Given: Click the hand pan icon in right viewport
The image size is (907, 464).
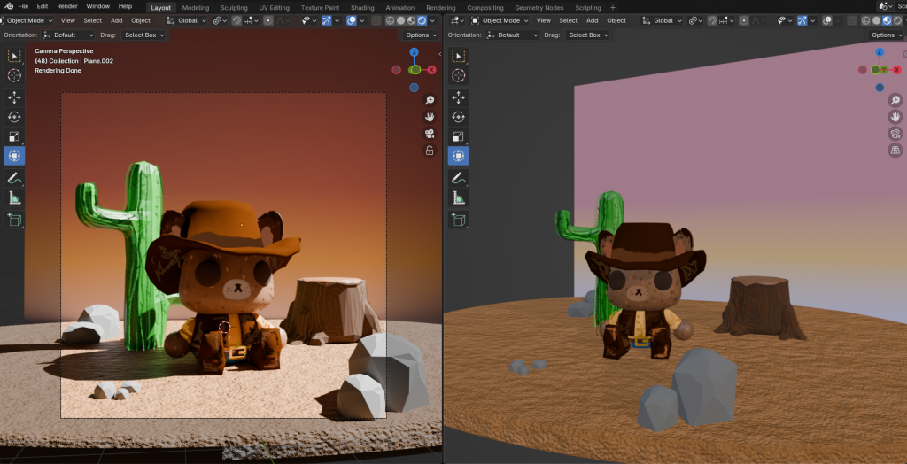Looking at the screenshot, I should click(x=895, y=117).
